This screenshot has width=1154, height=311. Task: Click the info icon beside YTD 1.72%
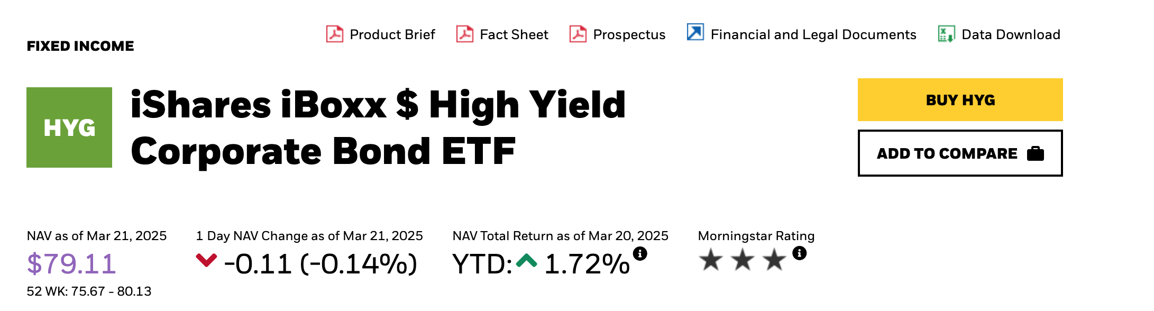coord(640,253)
